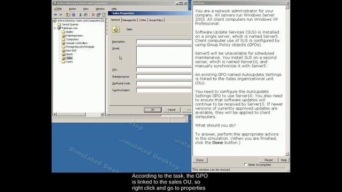This screenshot has height=192, width=342.
Task: Click the Non-SUS OU icon
Action: click(x=64, y=51)
